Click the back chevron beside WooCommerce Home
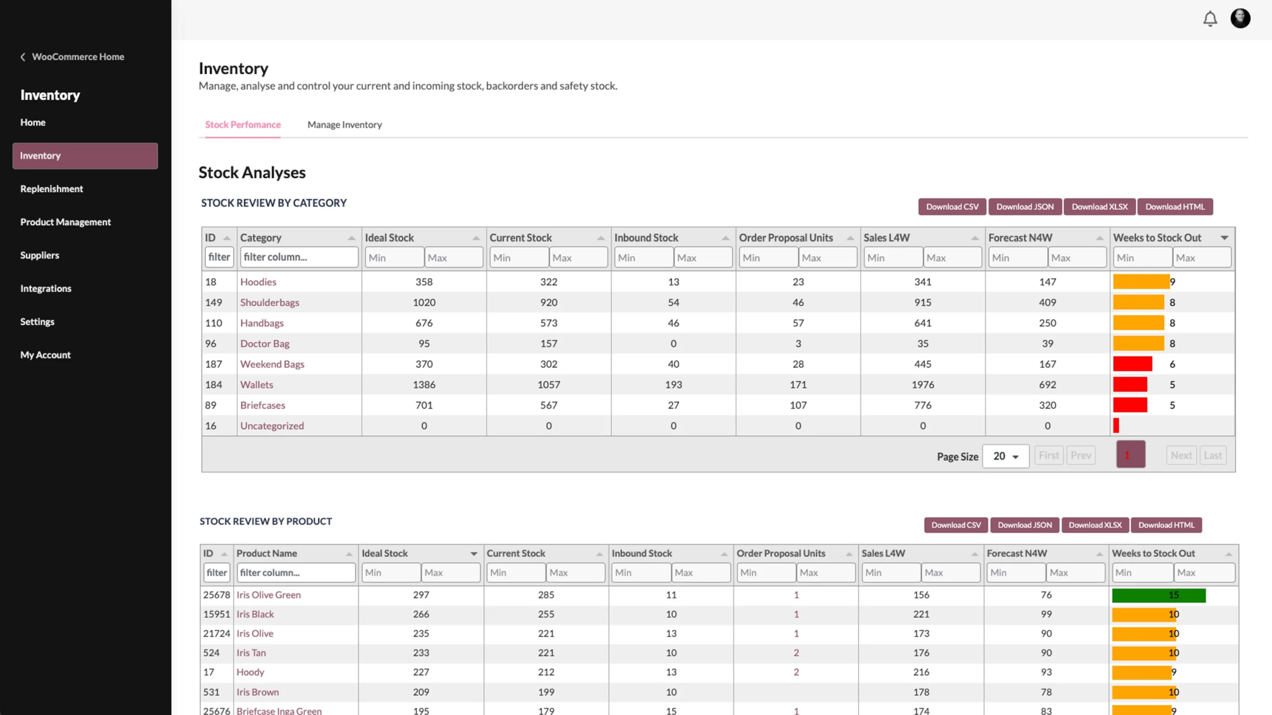 pyautogui.click(x=23, y=57)
